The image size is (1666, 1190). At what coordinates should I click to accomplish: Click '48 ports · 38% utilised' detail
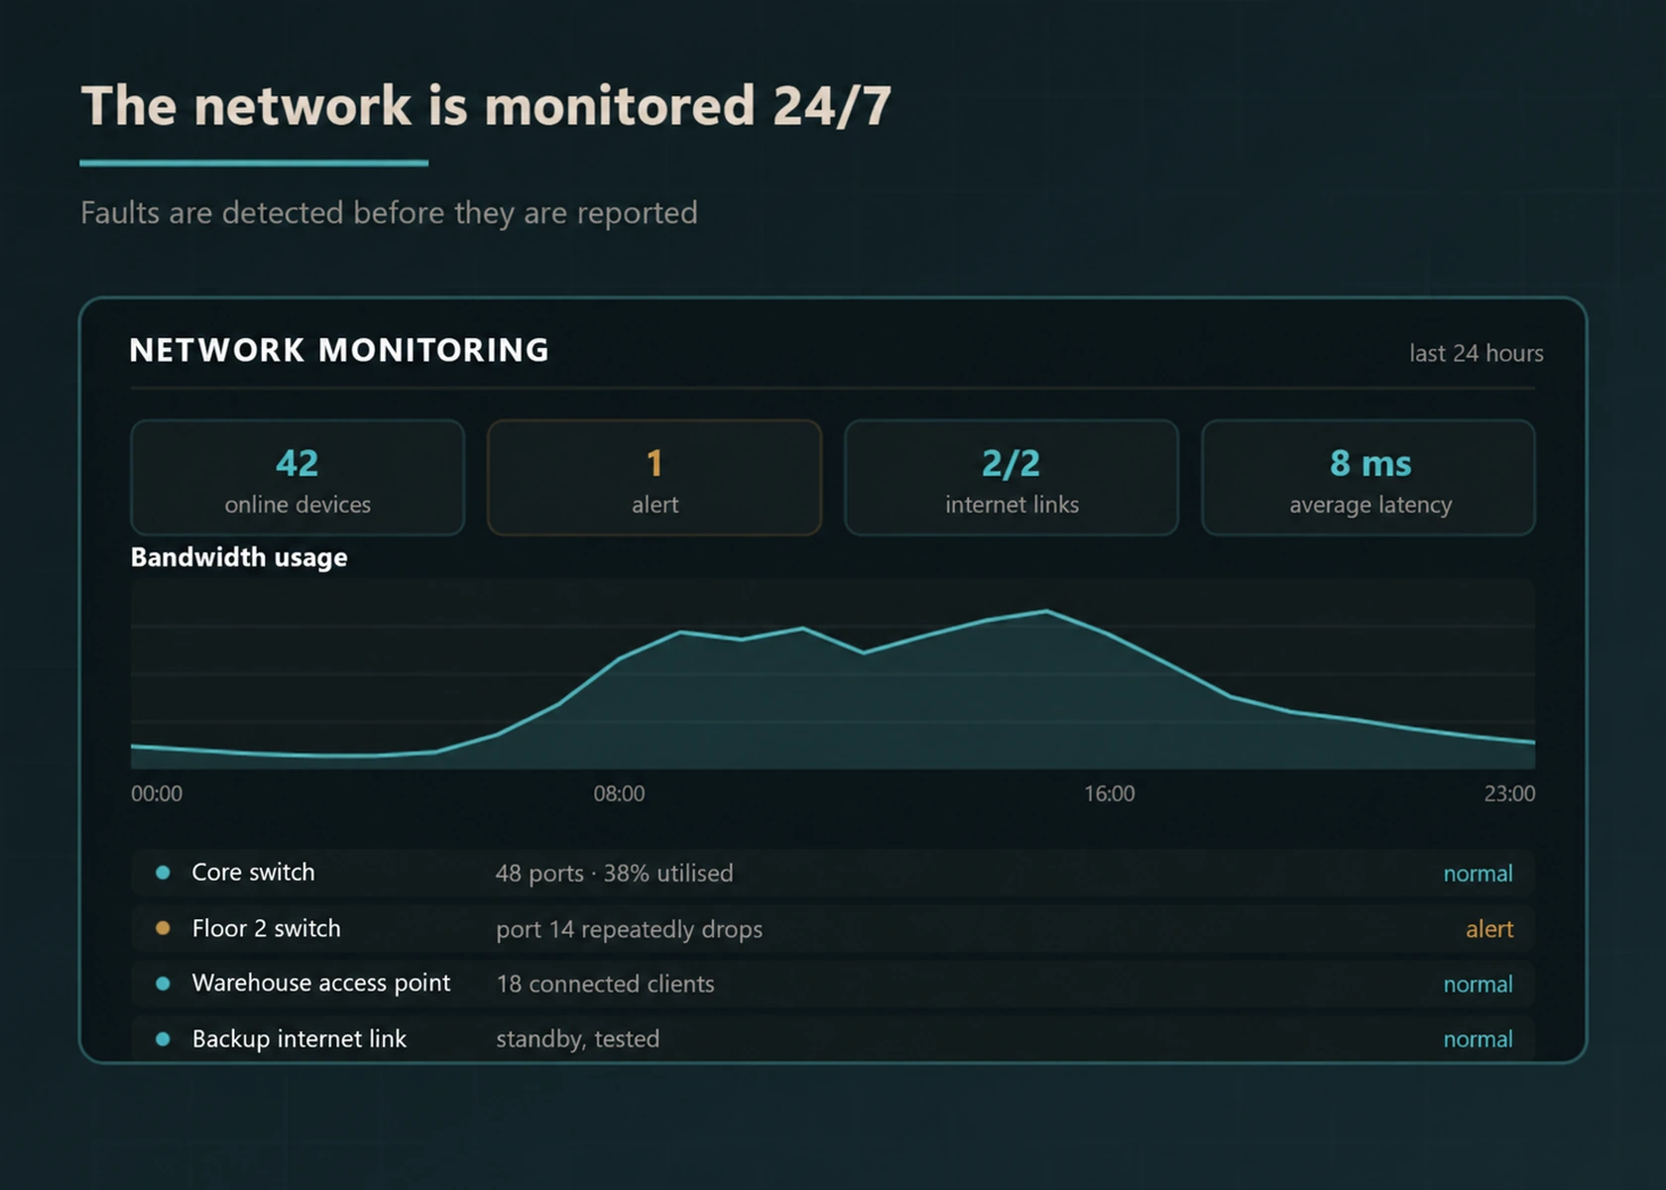point(614,874)
